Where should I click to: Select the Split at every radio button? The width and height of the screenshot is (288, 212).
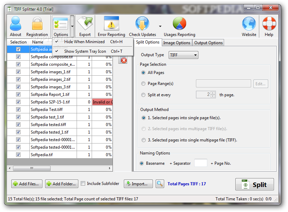143,95
